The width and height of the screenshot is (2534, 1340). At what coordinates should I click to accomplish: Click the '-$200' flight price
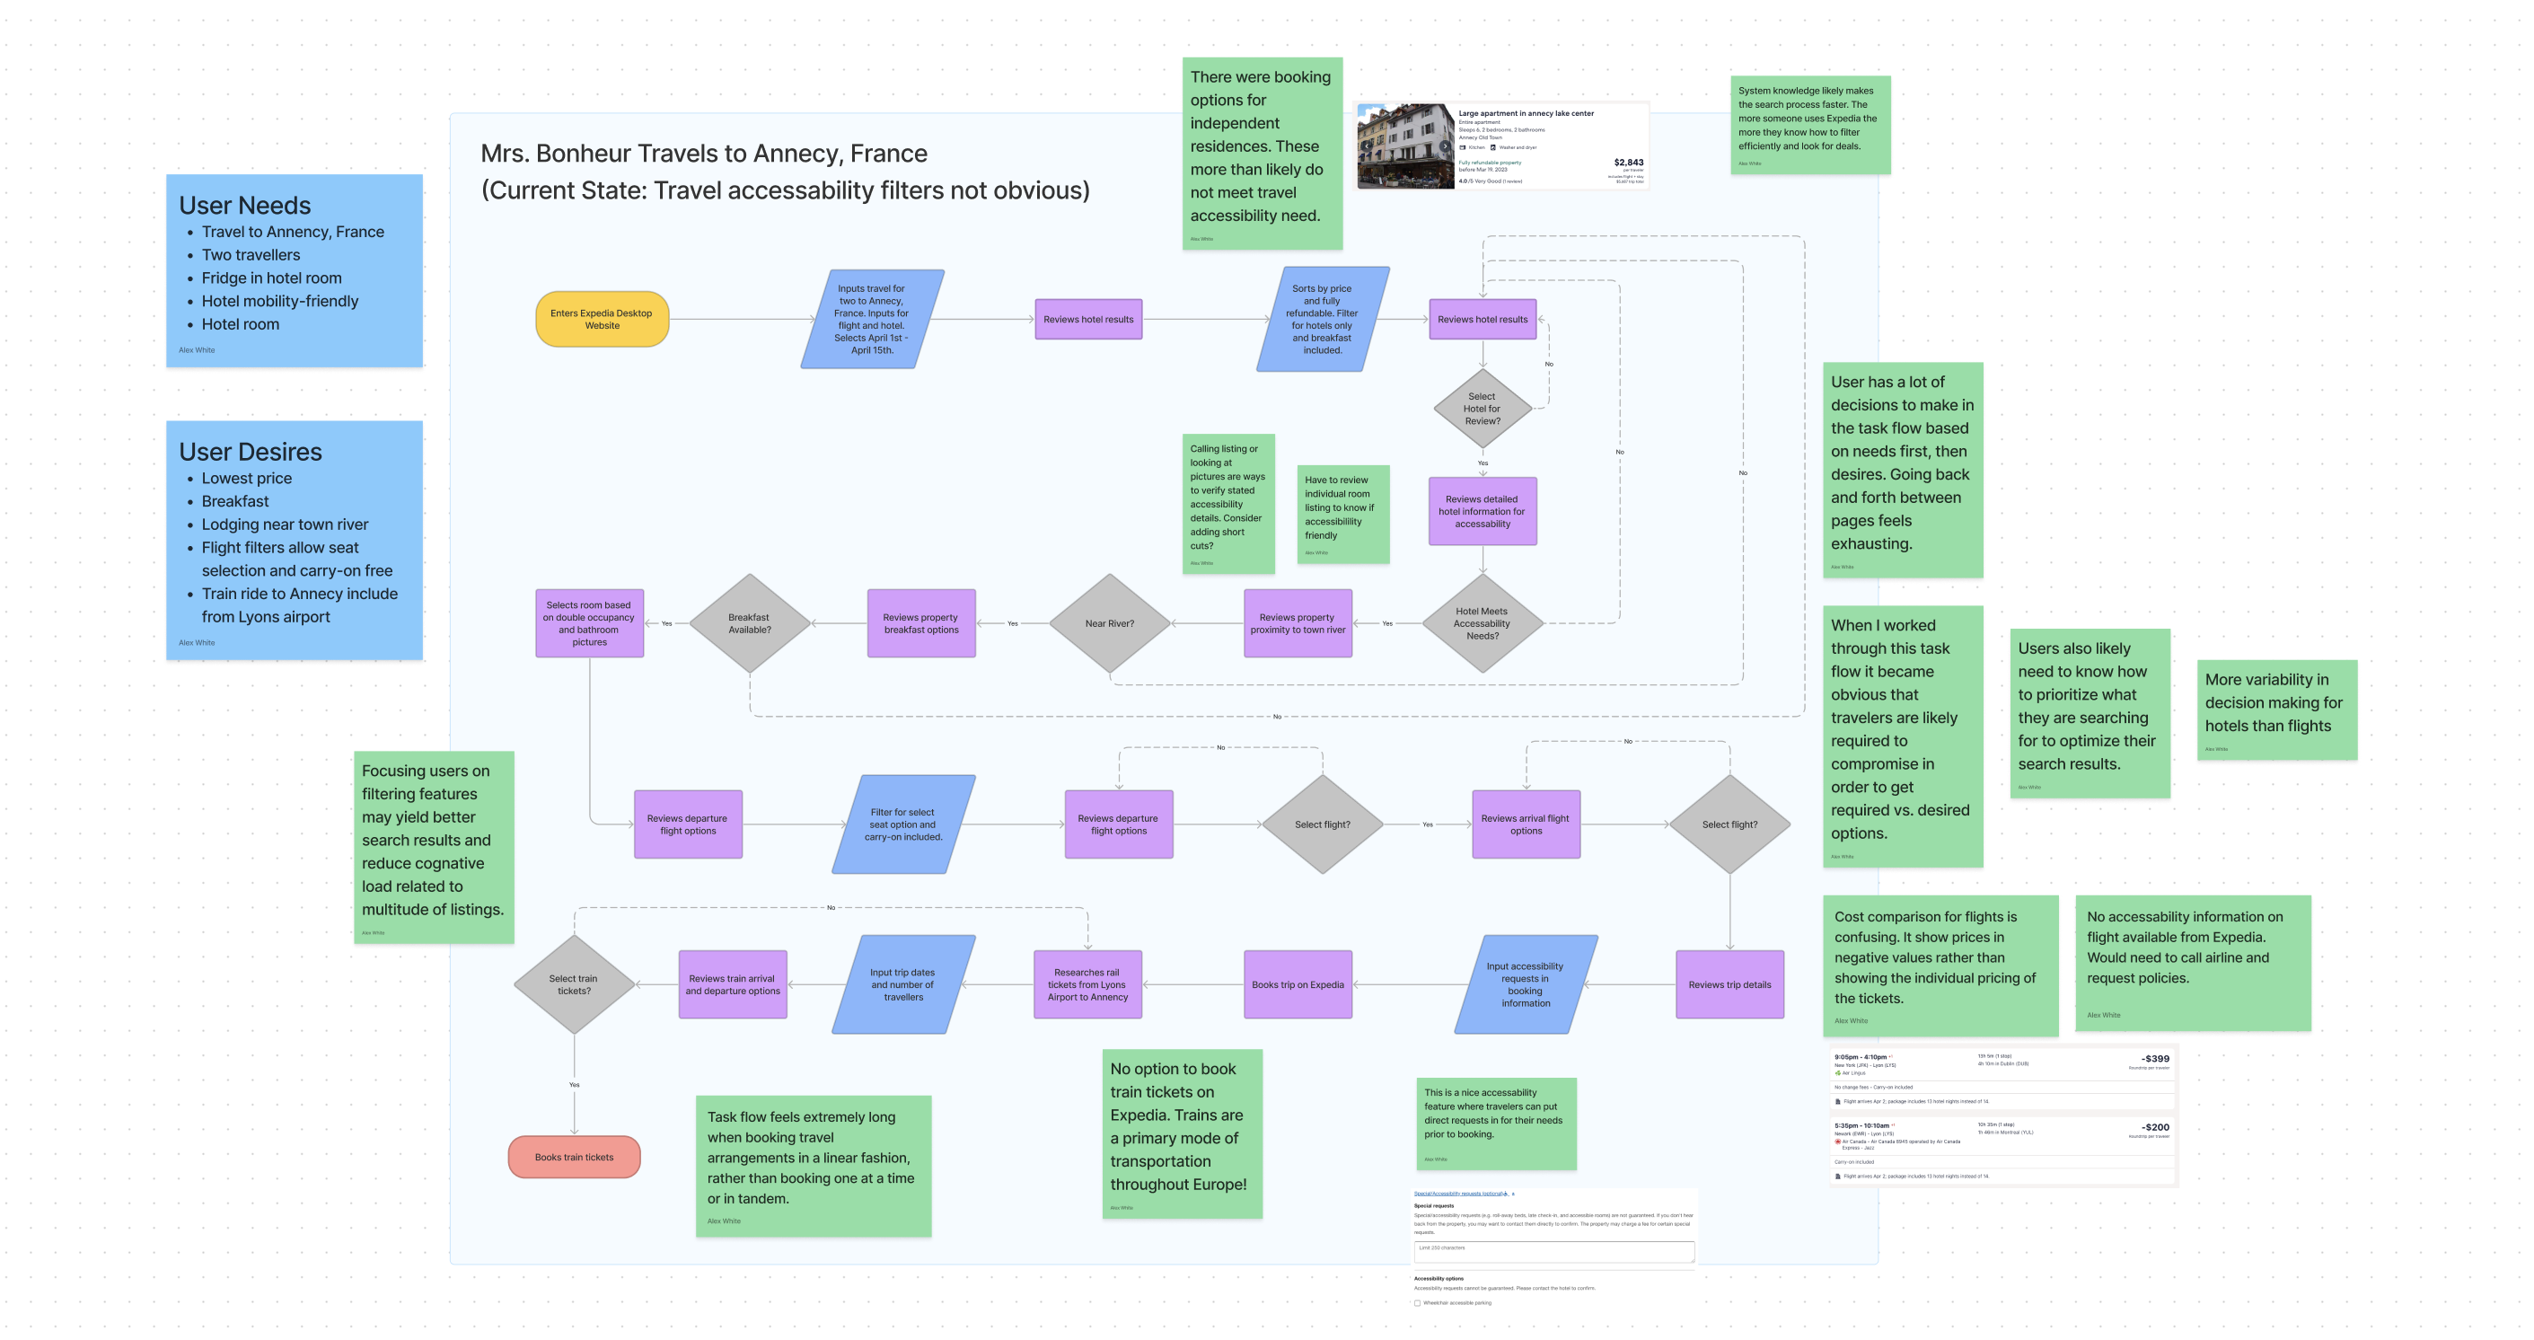[x=2154, y=1127]
